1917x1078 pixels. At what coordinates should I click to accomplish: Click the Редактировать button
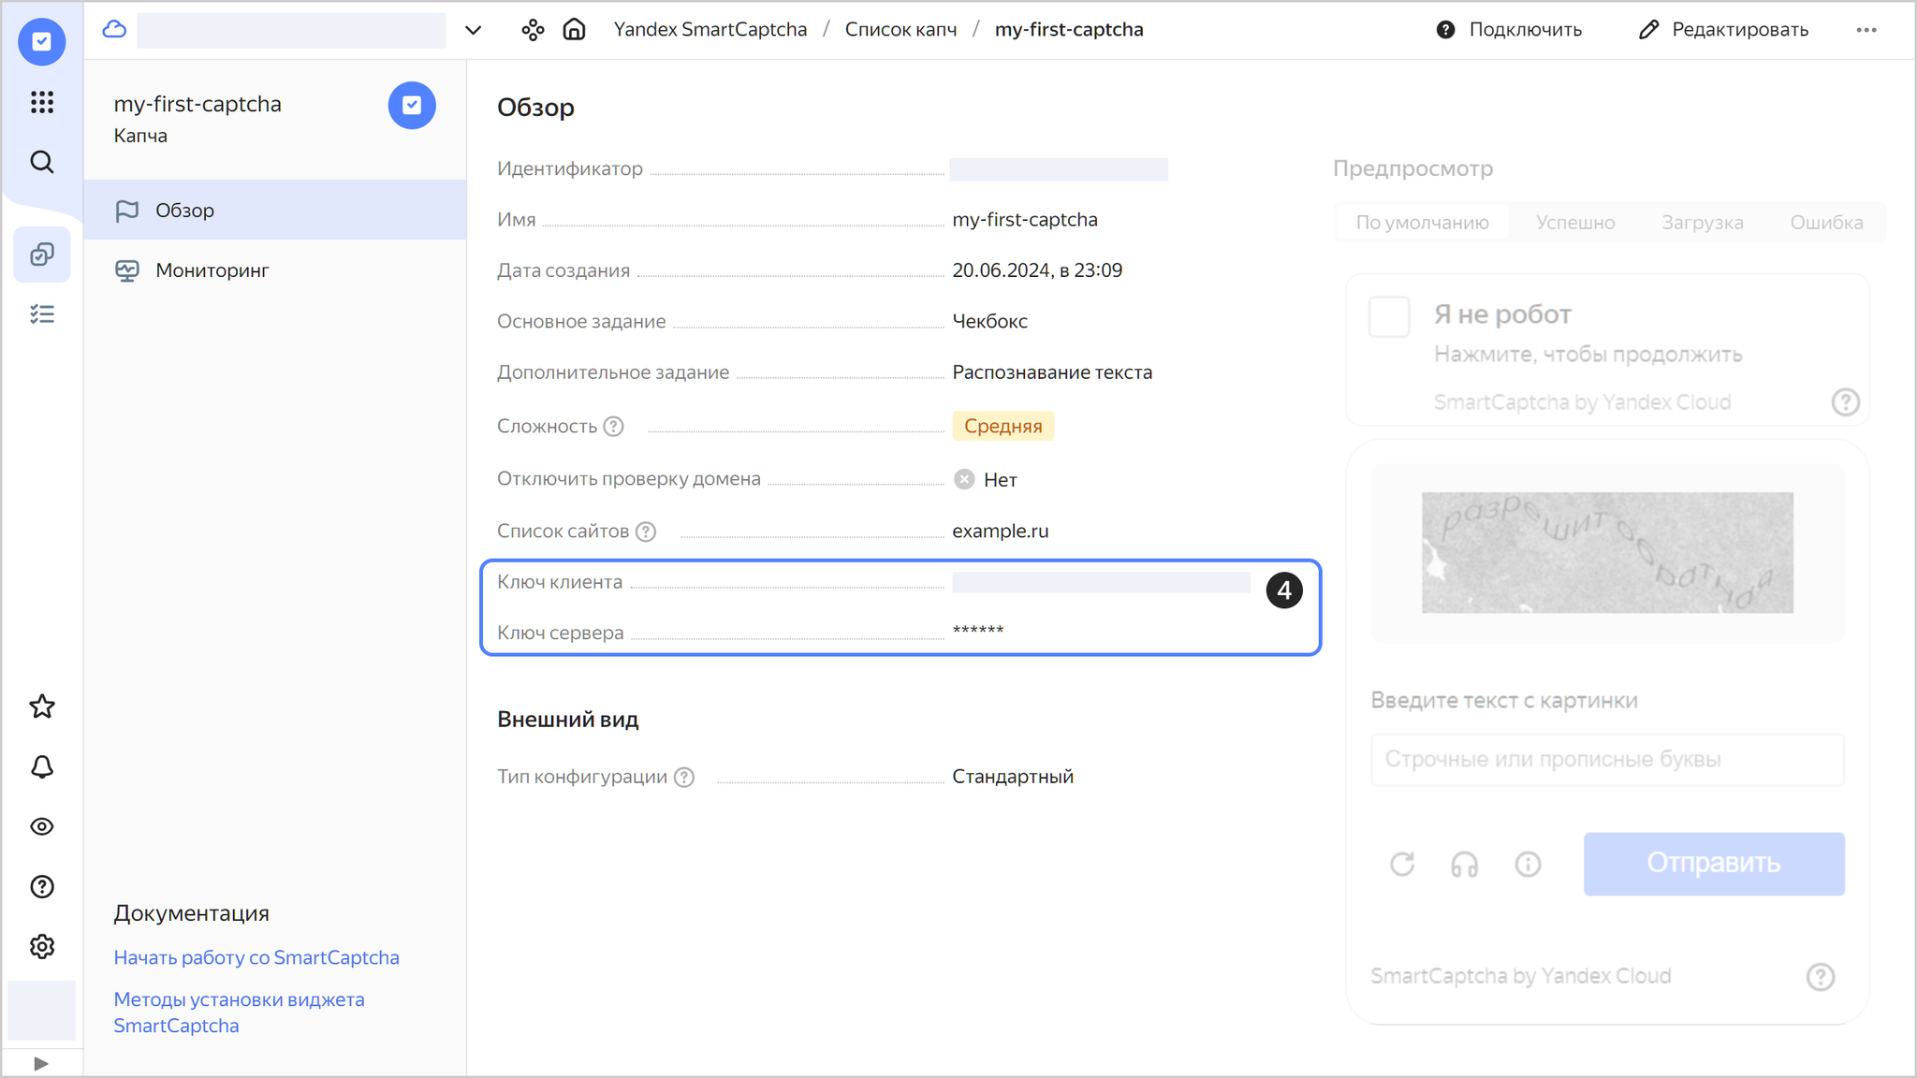(x=1724, y=30)
